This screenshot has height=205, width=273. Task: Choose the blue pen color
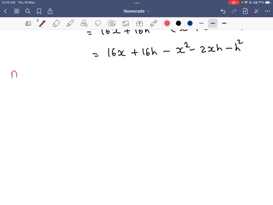[190, 23]
